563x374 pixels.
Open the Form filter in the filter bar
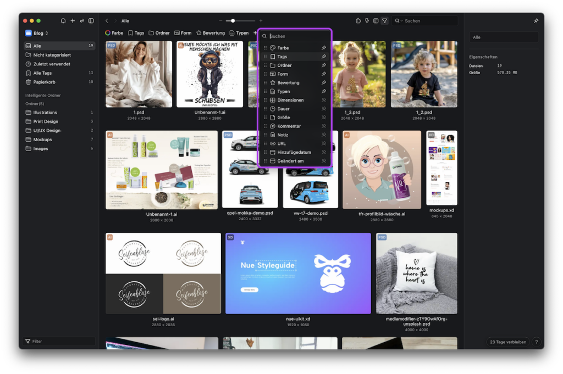183,33
